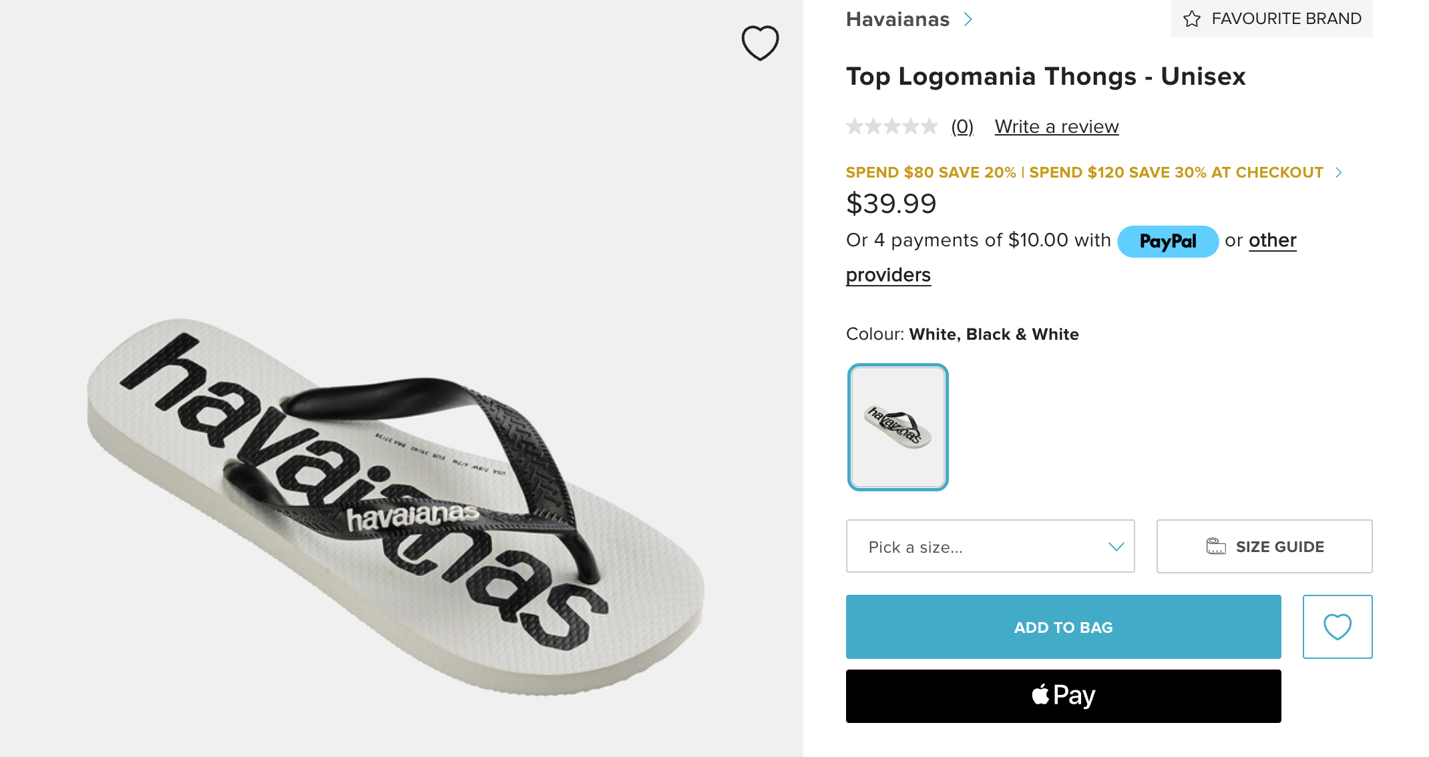1429x757 pixels.
Task: Click the measuring tape size guide icon
Action: (1216, 547)
